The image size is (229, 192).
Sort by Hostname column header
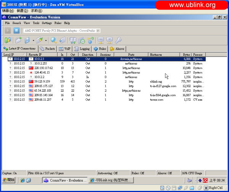pyautogui.click(x=164, y=55)
